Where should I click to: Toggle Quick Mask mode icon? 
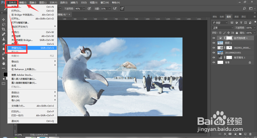(3, 83)
